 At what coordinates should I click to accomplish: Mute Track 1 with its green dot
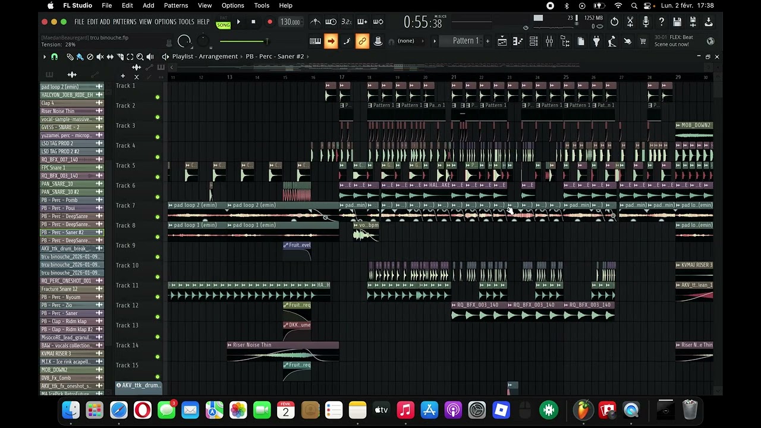pyautogui.click(x=158, y=97)
